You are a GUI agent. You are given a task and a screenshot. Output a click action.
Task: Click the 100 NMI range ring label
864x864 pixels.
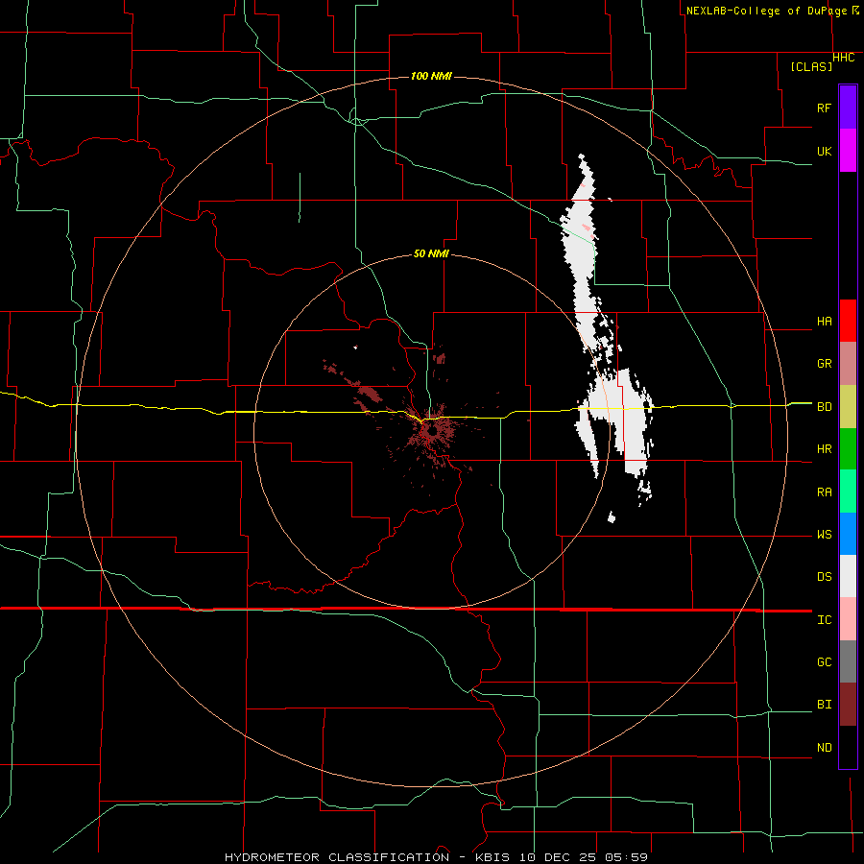pyautogui.click(x=431, y=76)
